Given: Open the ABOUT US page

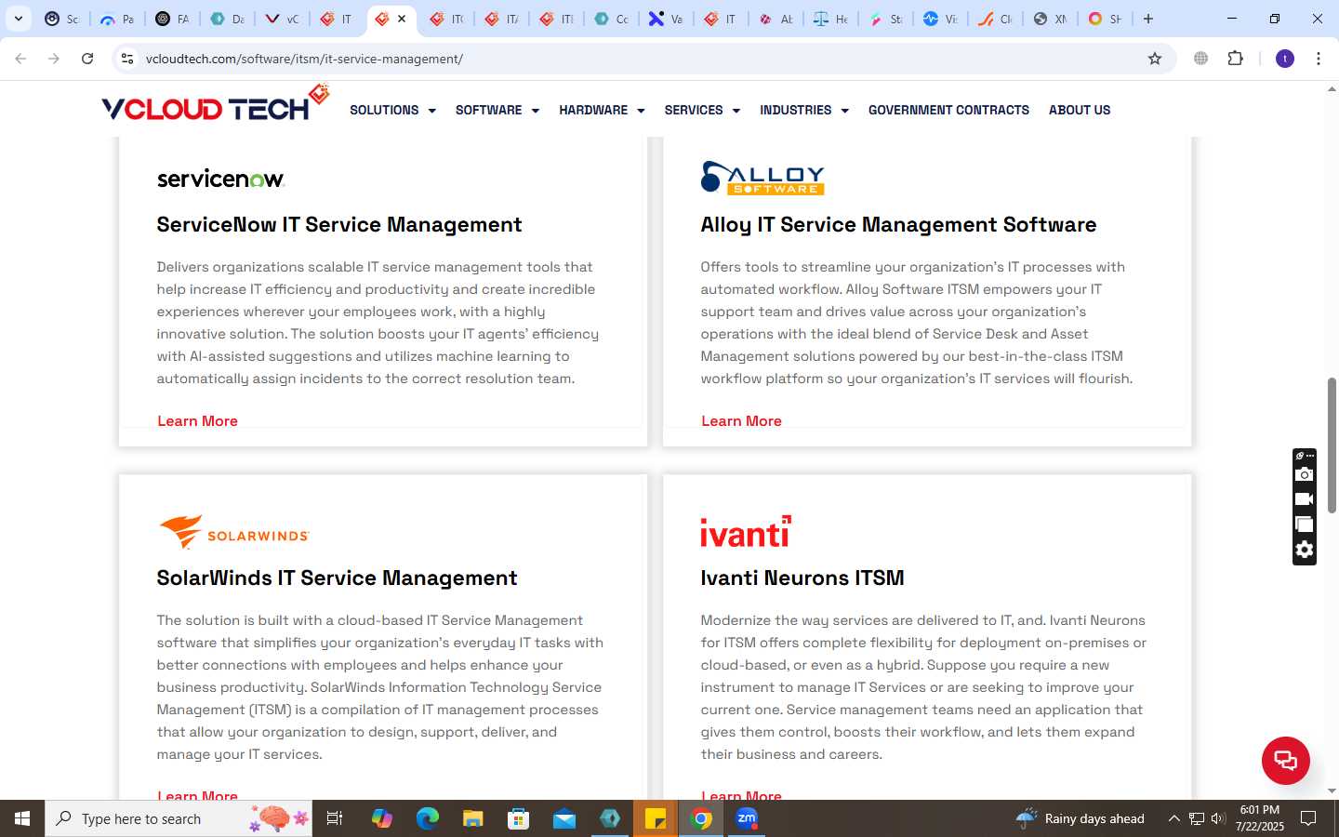Looking at the screenshot, I should click(x=1080, y=110).
